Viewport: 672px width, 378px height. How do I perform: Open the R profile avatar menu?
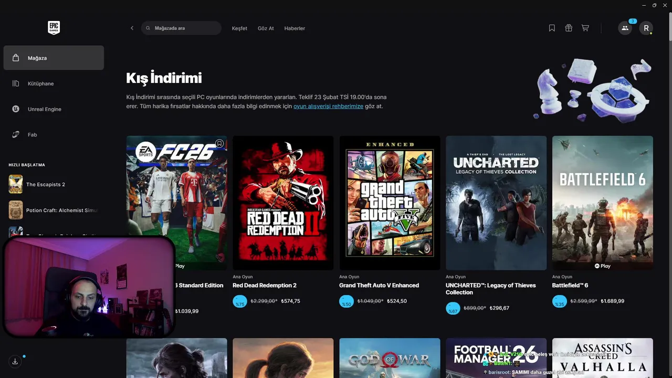[x=646, y=28]
